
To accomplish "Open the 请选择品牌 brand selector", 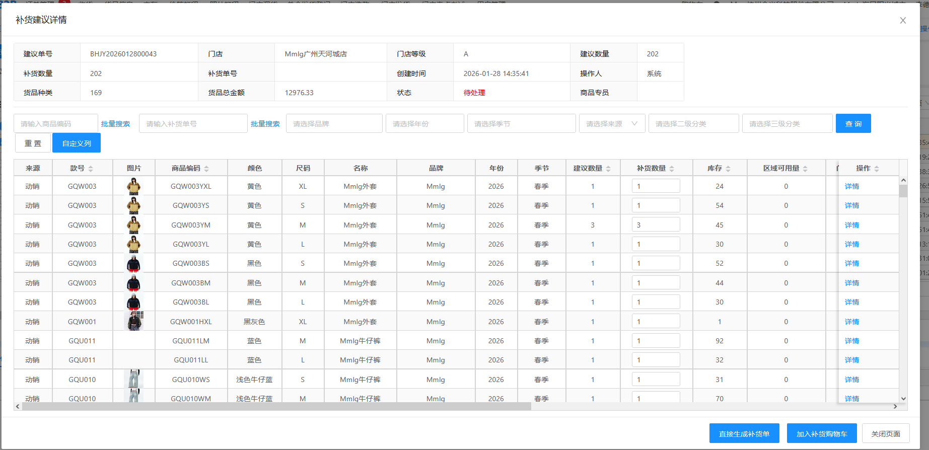I will (x=334, y=124).
